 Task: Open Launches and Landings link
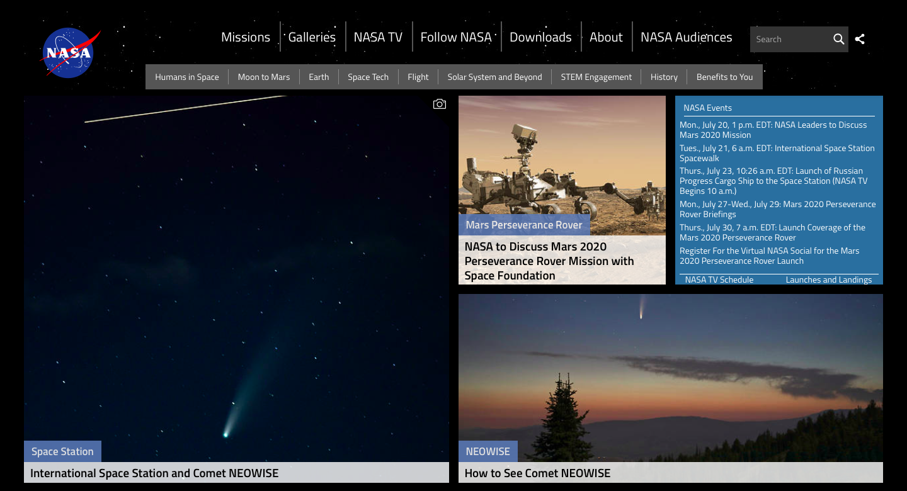tap(829, 279)
